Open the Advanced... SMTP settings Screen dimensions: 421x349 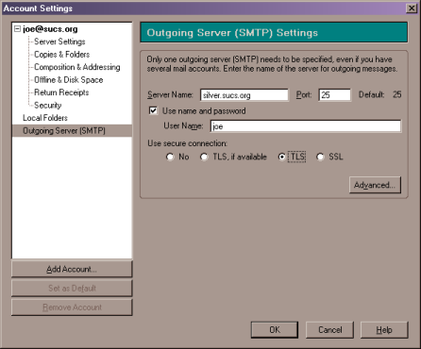pyautogui.click(x=375, y=185)
